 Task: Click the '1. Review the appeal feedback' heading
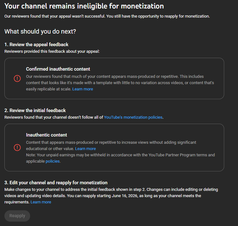pyautogui.click(x=36, y=45)
